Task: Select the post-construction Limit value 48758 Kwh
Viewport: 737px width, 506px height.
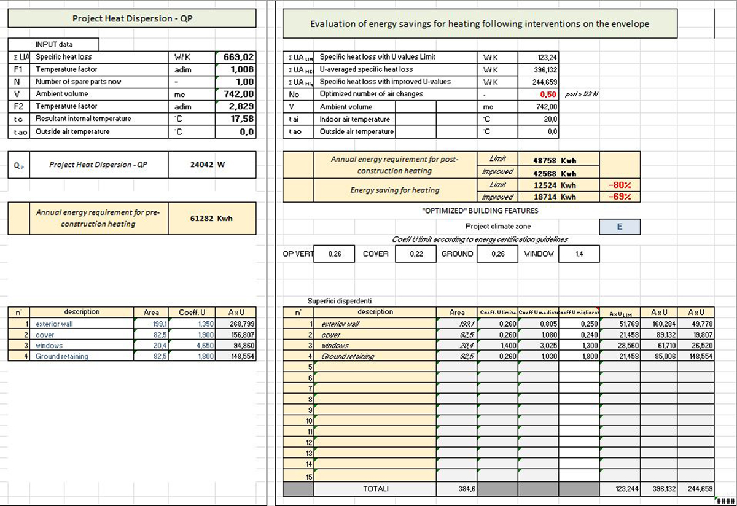Action: click(x=558, y=160)
